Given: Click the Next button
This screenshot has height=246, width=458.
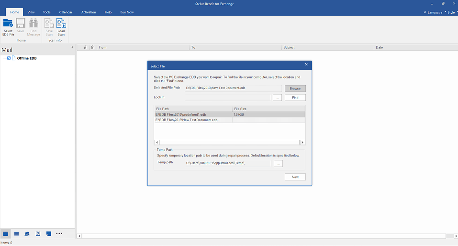Looking at the screenshot, I should tap(295, 177).
